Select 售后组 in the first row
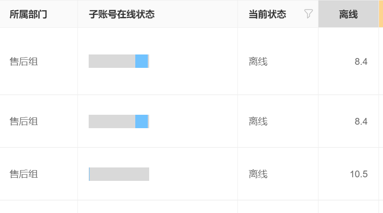The image size is (383, 213). pos(24,62)
